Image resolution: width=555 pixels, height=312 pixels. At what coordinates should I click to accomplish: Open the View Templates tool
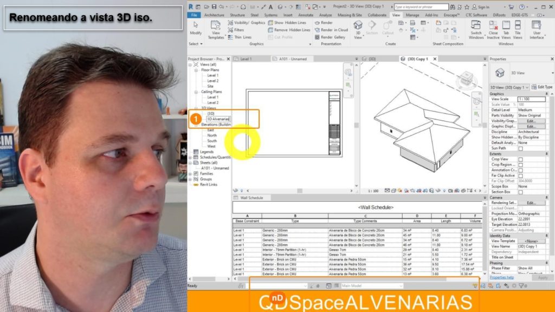click(x=216, y=30)
